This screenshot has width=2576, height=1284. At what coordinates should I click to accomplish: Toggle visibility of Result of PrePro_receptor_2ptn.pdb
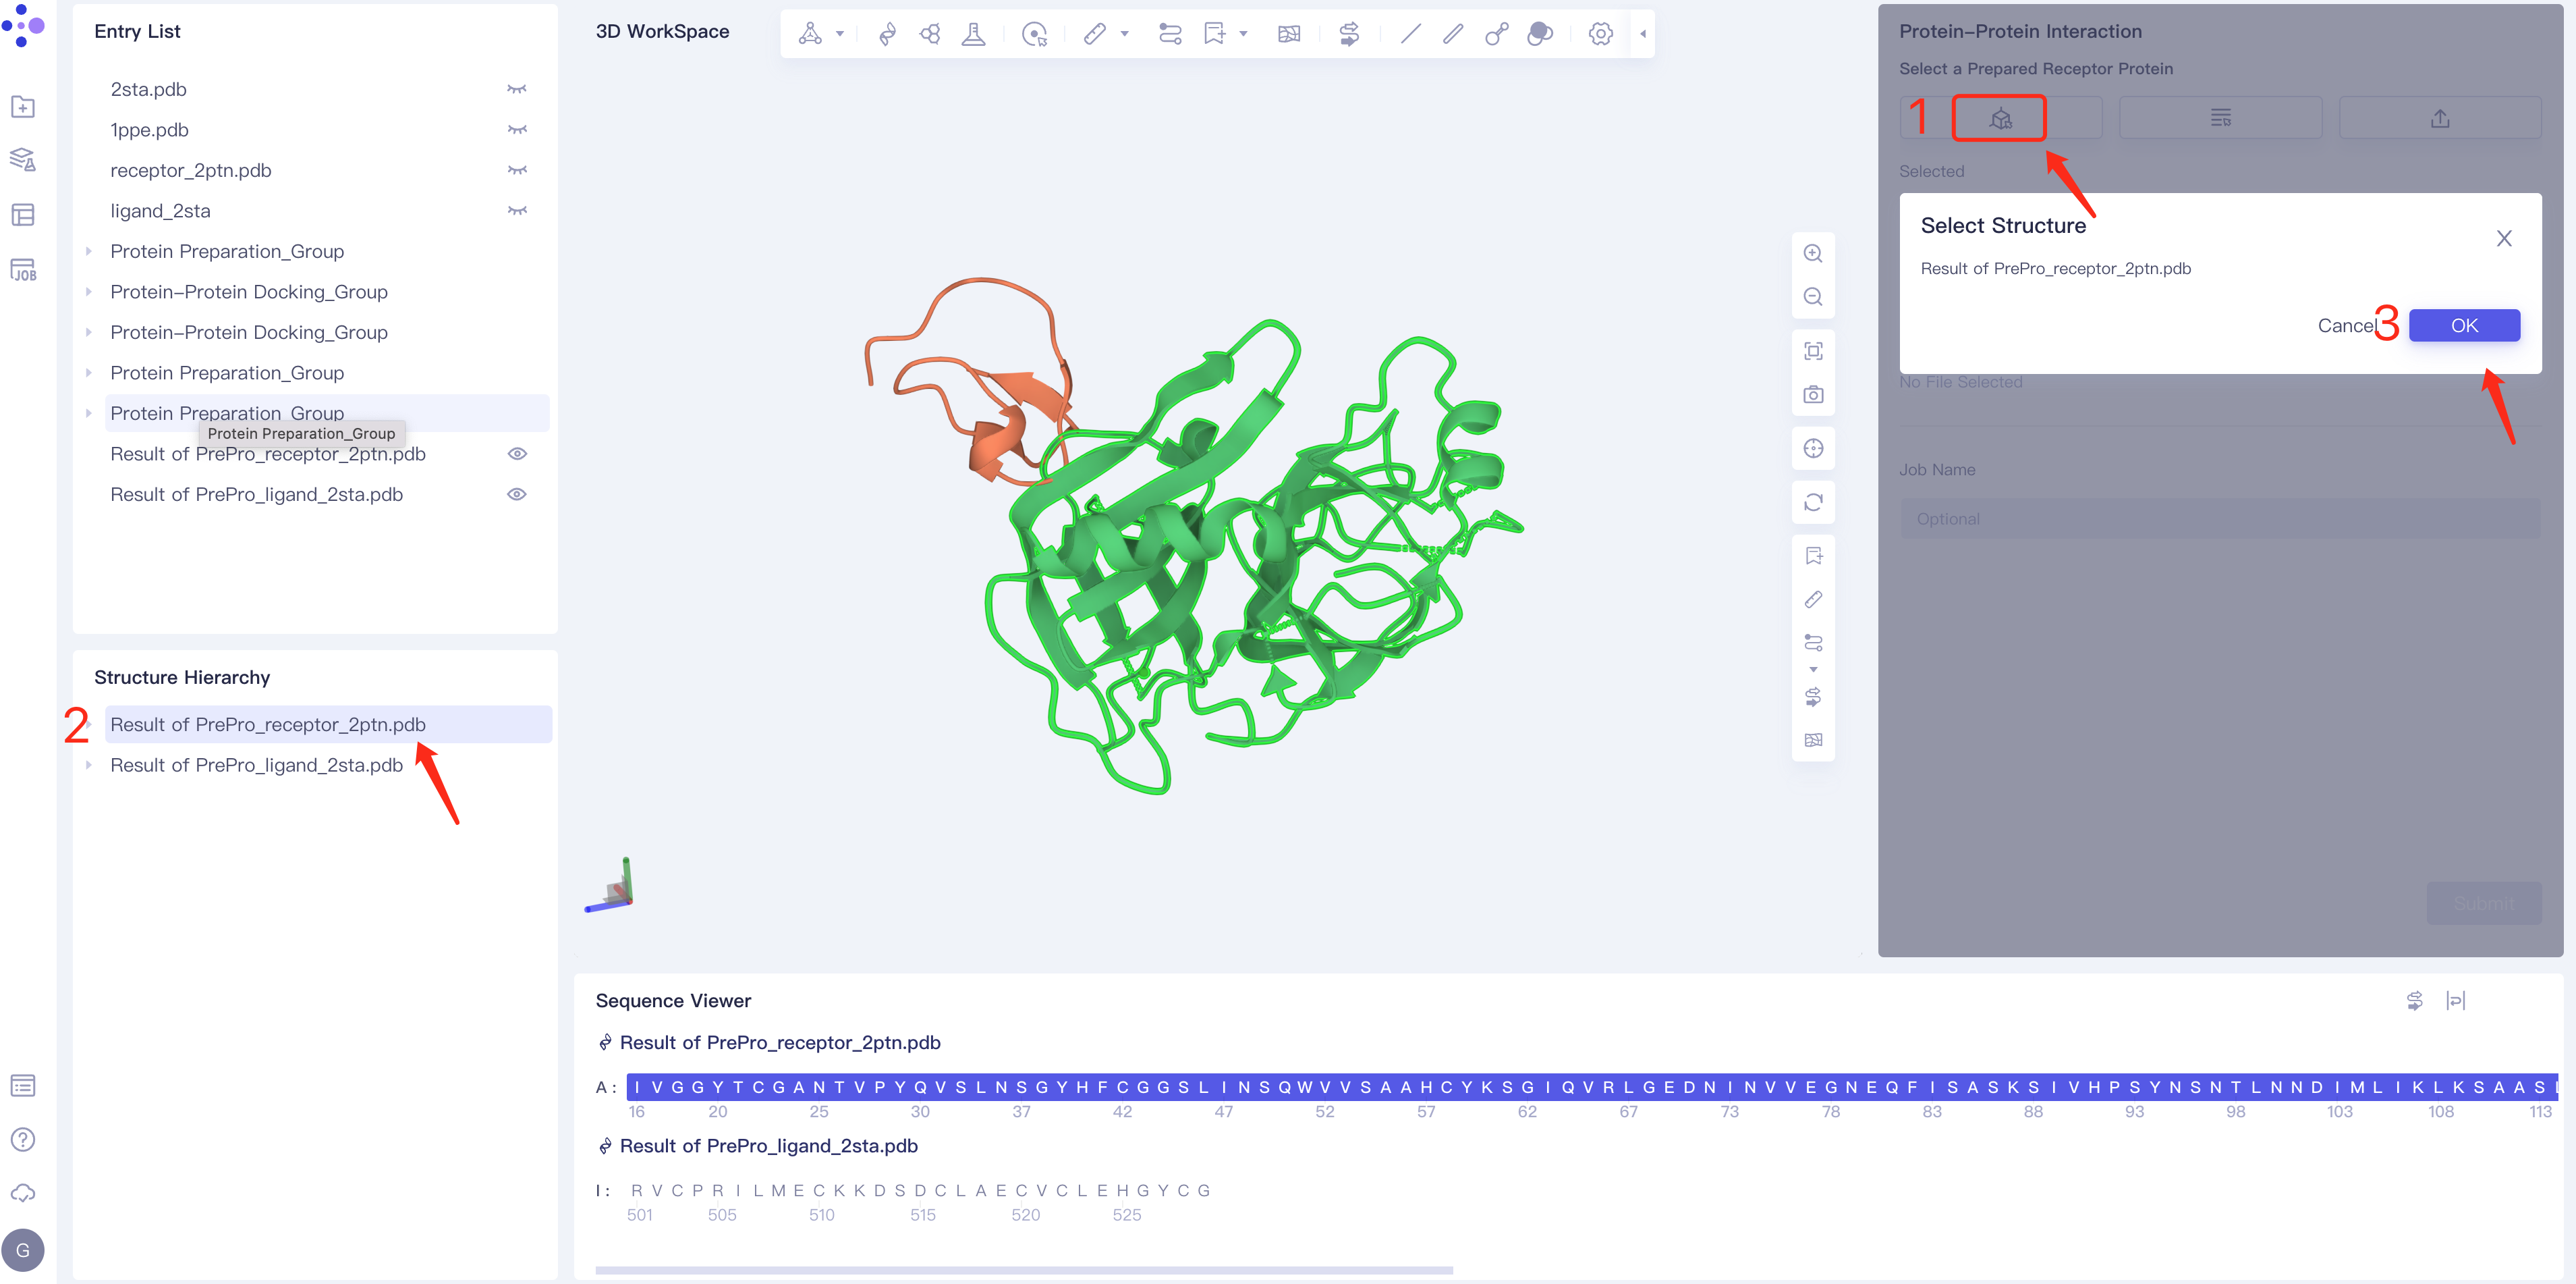(x=517, y=454)
